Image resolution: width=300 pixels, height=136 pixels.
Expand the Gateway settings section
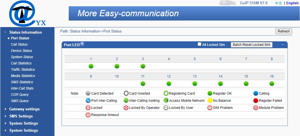5,109
